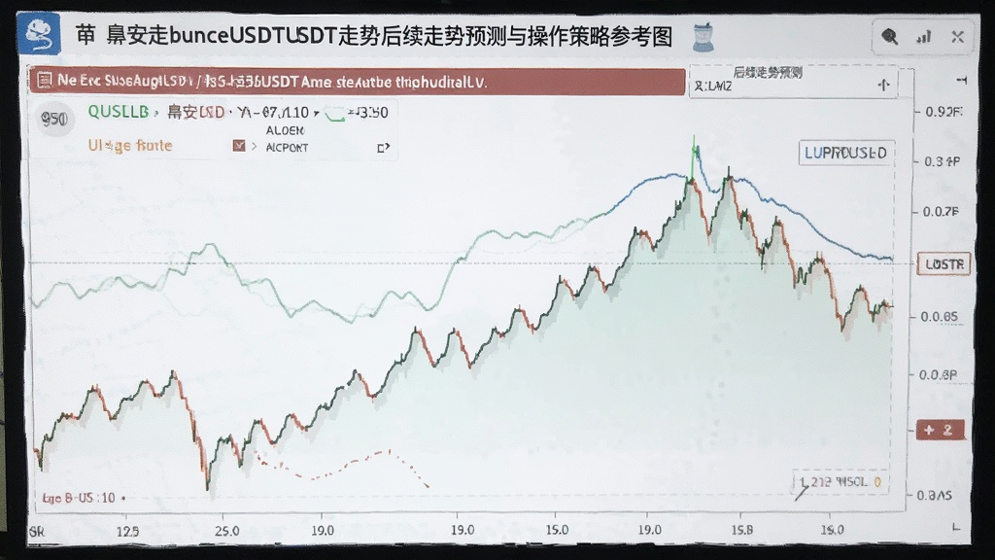
Task: Click the 0.0.65 axis value
Action: 940,317
